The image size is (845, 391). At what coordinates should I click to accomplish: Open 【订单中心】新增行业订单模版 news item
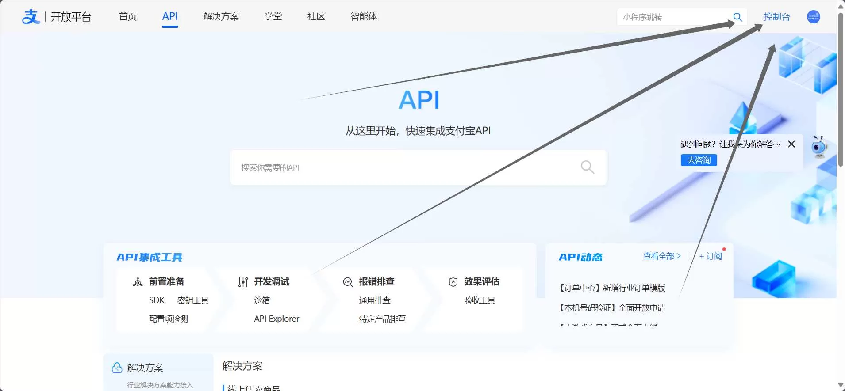[612, 288]
